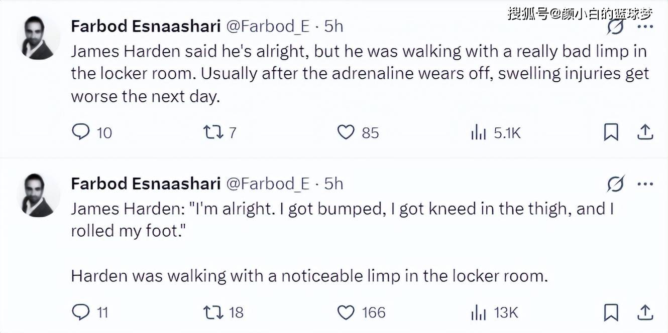
Task: Open more options menu on second tweet
Action: click(x=645, y=184)
